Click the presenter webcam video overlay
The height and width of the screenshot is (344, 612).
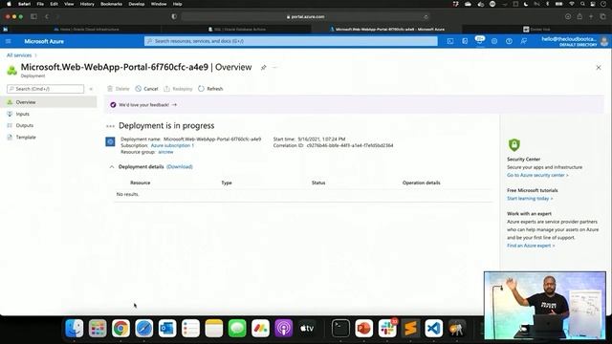pos(545,306)
